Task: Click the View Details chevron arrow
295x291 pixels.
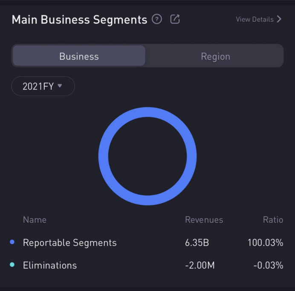Action: click(x=279, y=19)
